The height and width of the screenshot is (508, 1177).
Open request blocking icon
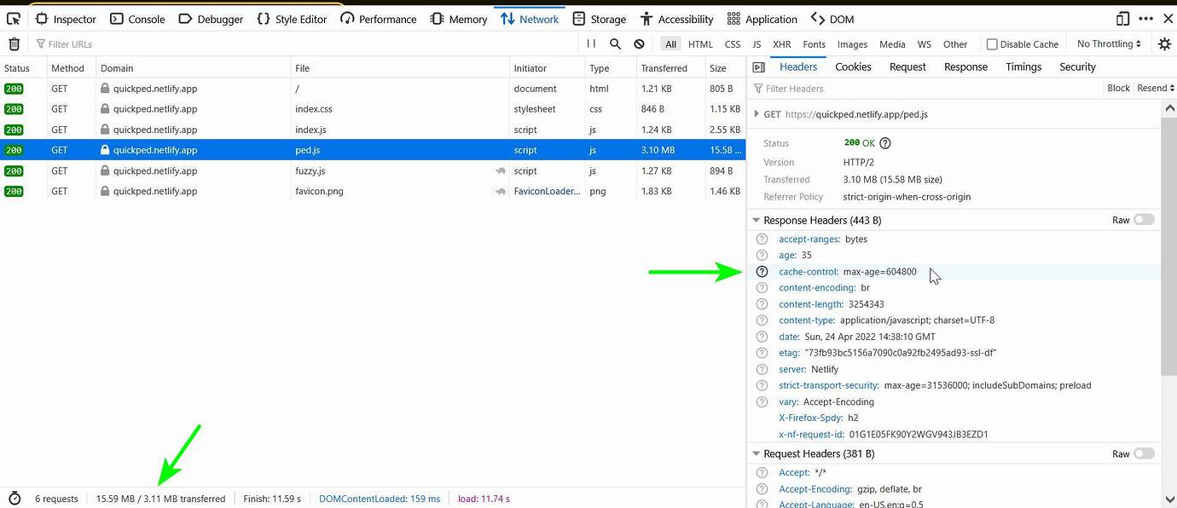(640, 43)
